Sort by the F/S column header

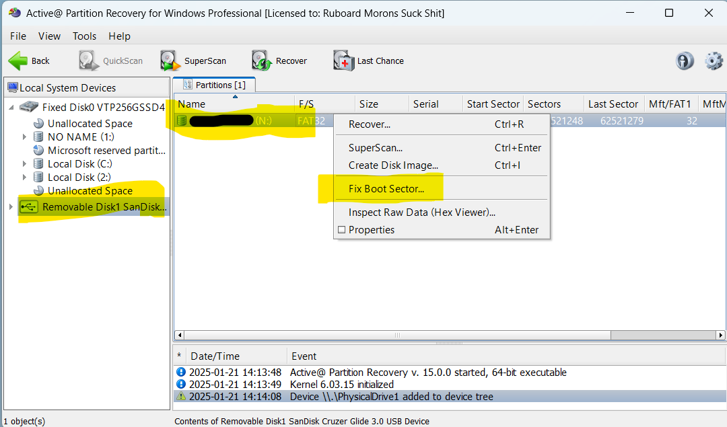pyautogui.click(x=324, y=104)
